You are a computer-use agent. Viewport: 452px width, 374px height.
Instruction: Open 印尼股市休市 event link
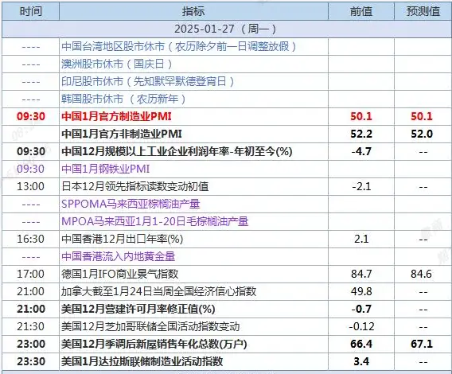point(147,82)
